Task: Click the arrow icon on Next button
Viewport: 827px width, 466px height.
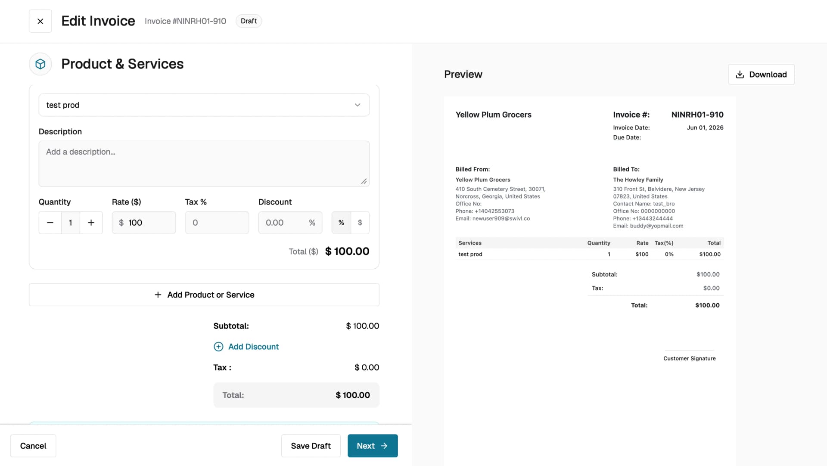Action: 384,446
